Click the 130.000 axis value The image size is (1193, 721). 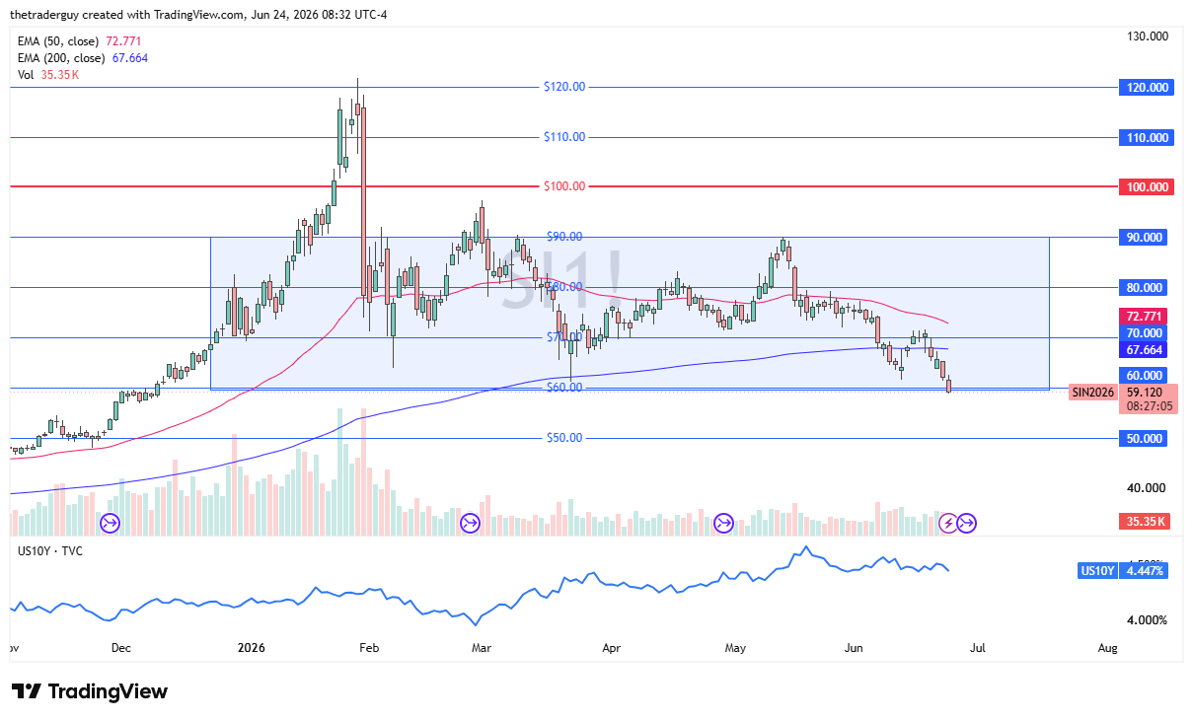tap(1147, 36)
